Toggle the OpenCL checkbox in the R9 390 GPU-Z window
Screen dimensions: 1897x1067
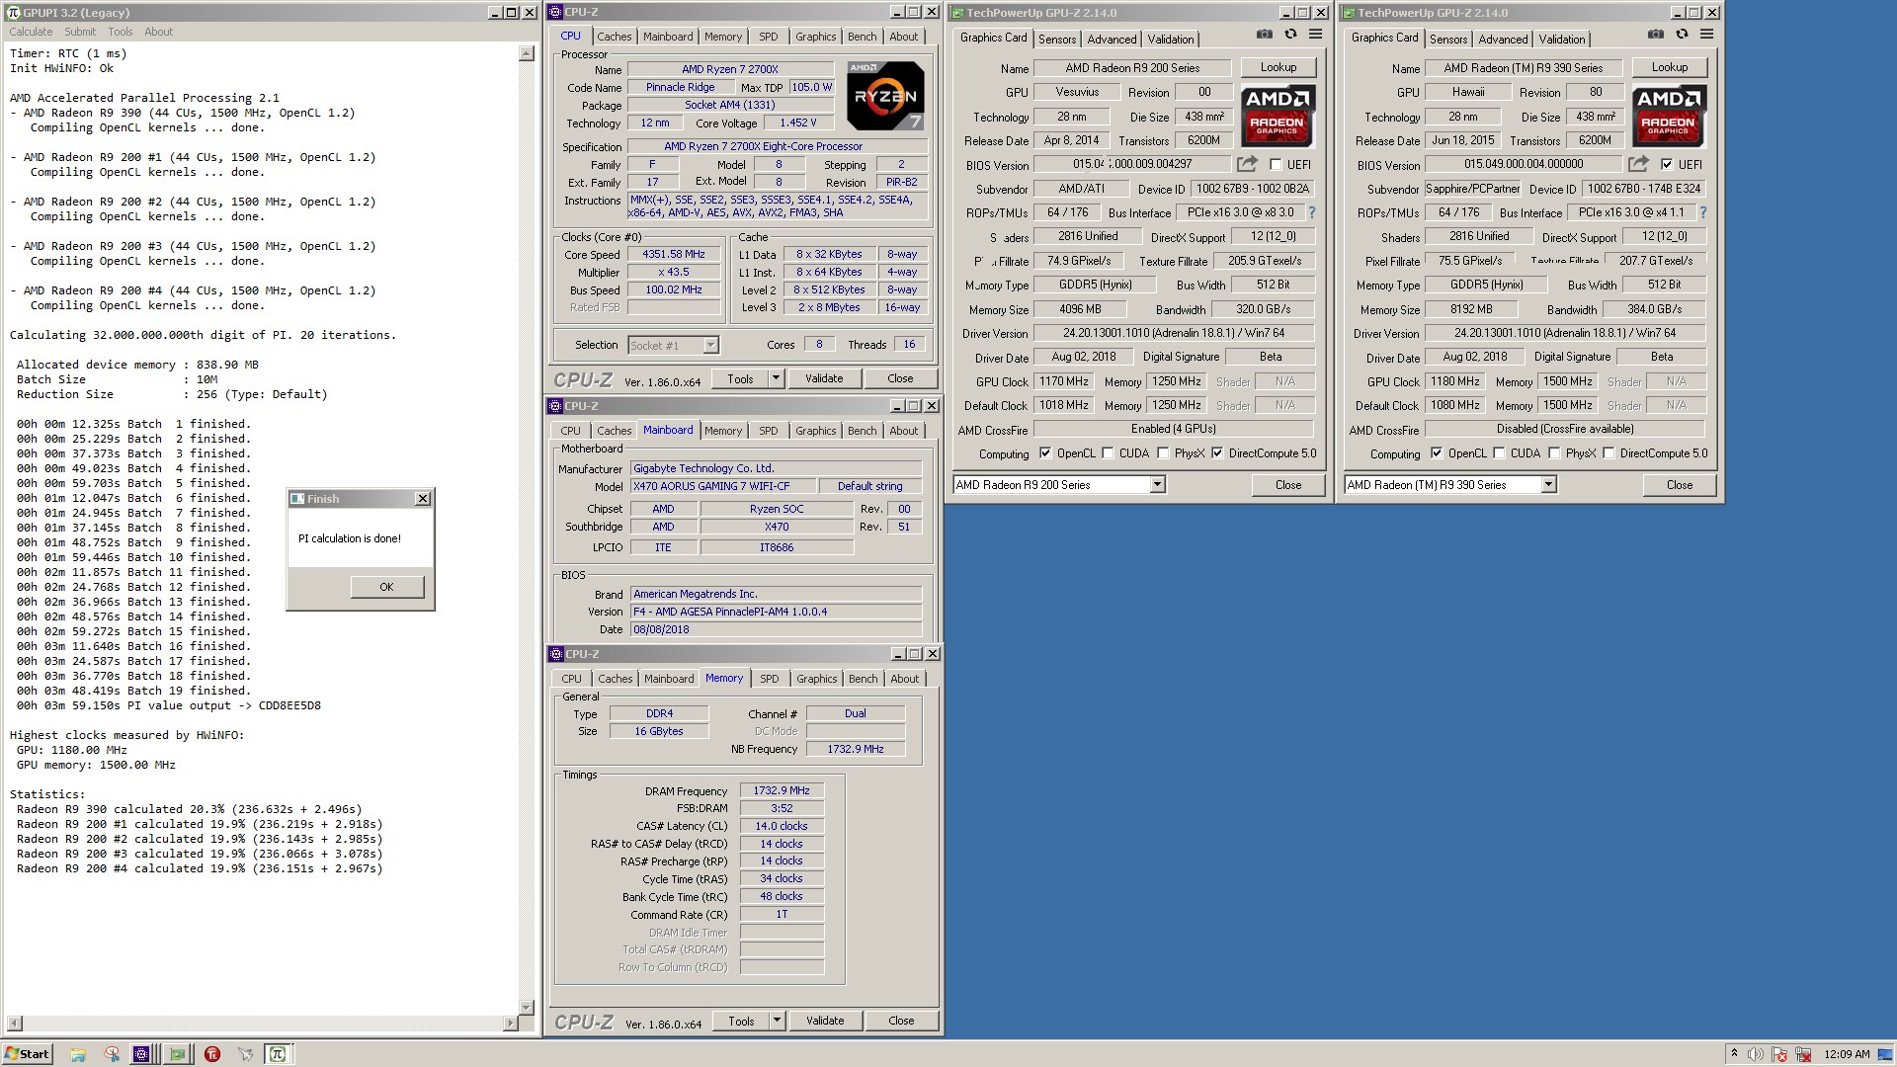(1437, 453)
